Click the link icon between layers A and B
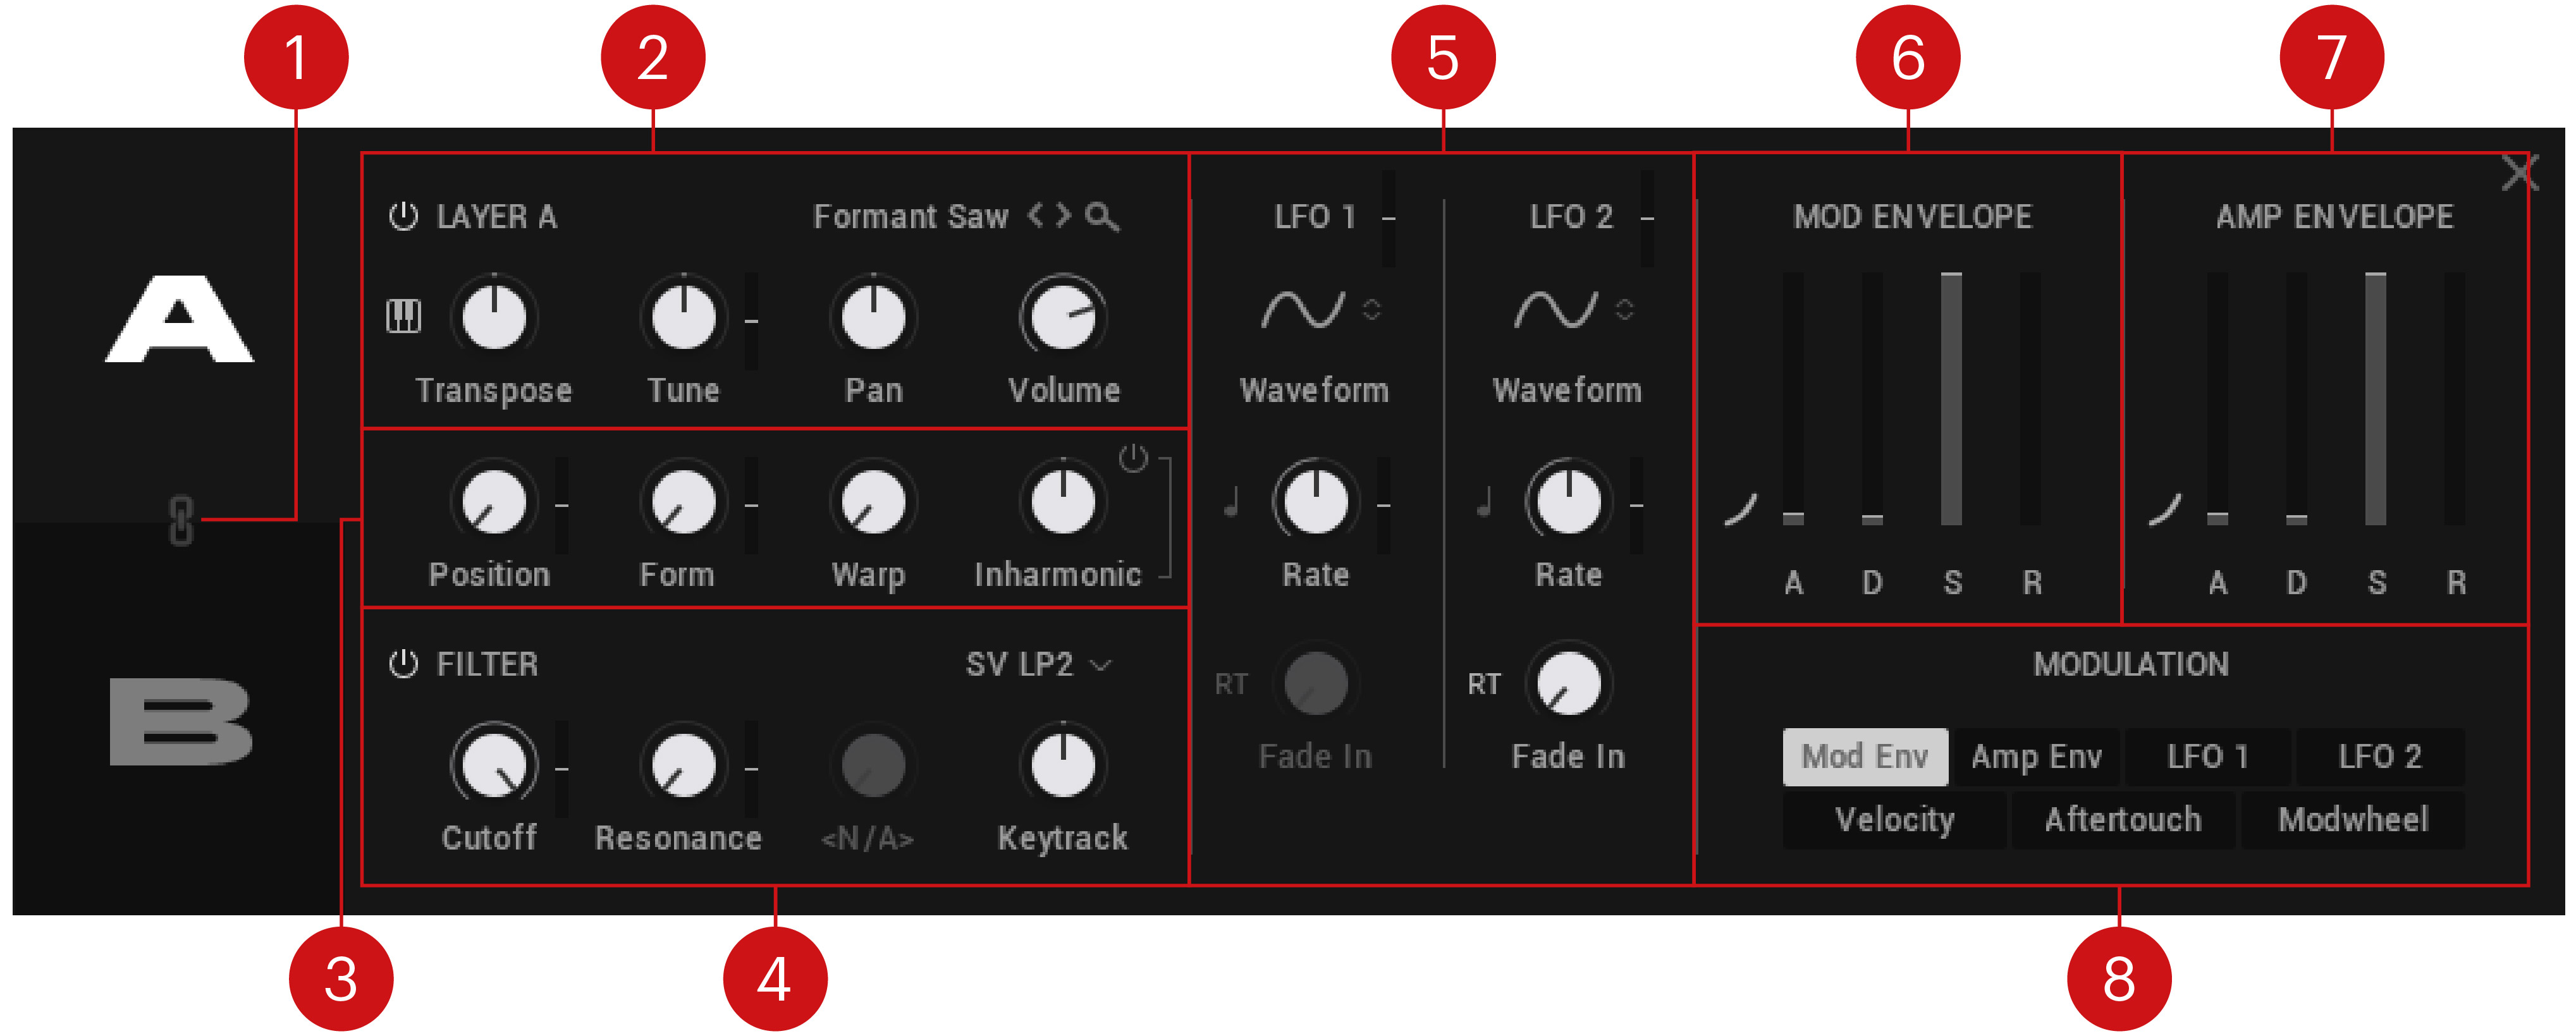Screen dimensions: 2576x1036 click(181, 520)
